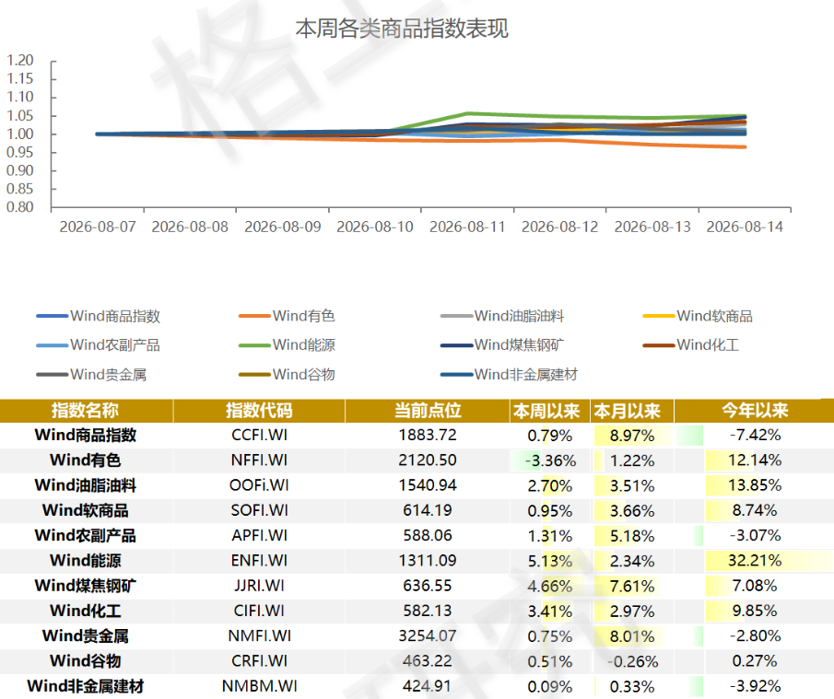This screenshot has height=699, width=834.
Task: Select the Wind农副产品 table row name
Action: 85,535
